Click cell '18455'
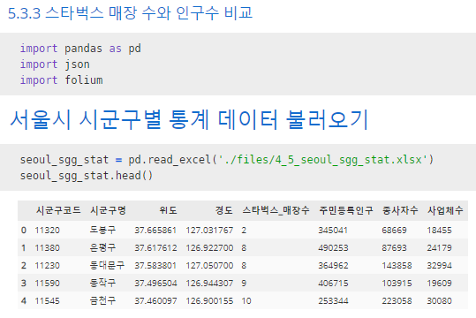 (x=439, y=231)
